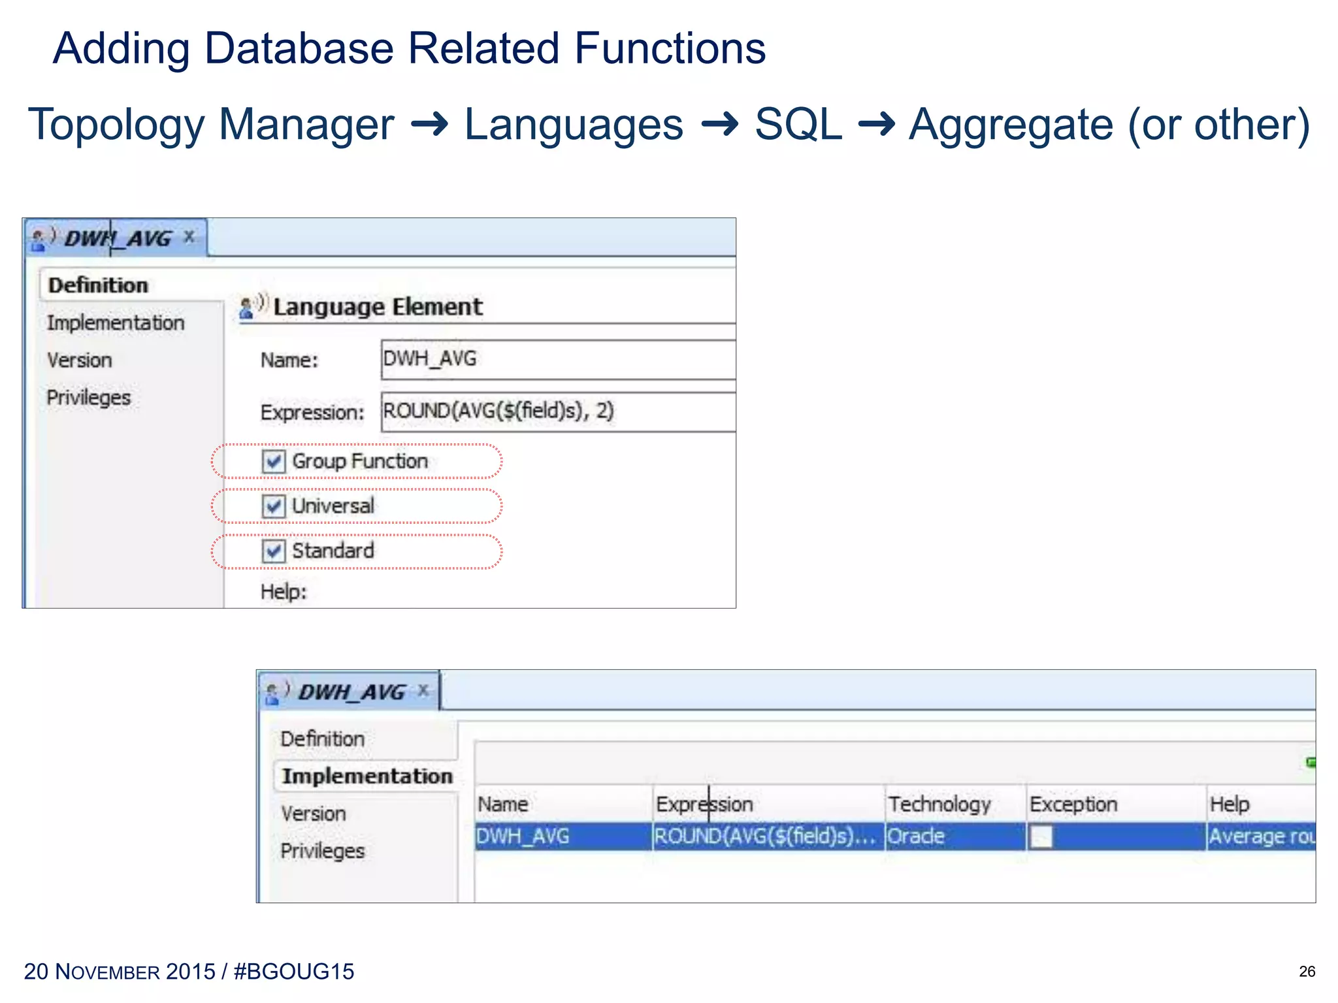Open Privileges tab in upper window

coord(88,398)
